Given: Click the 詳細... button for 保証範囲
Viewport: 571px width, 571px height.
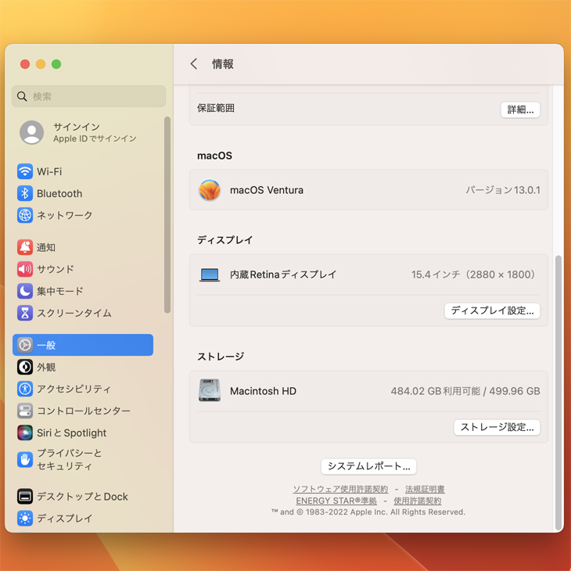Looking at the screenshot, I should (520, 110).
